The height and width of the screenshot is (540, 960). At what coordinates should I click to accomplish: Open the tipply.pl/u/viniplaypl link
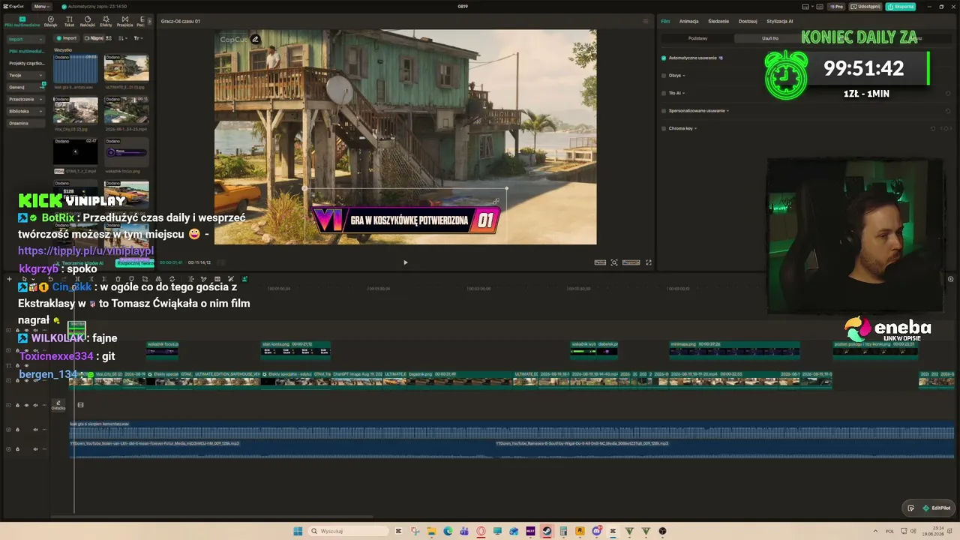[85, 251]
